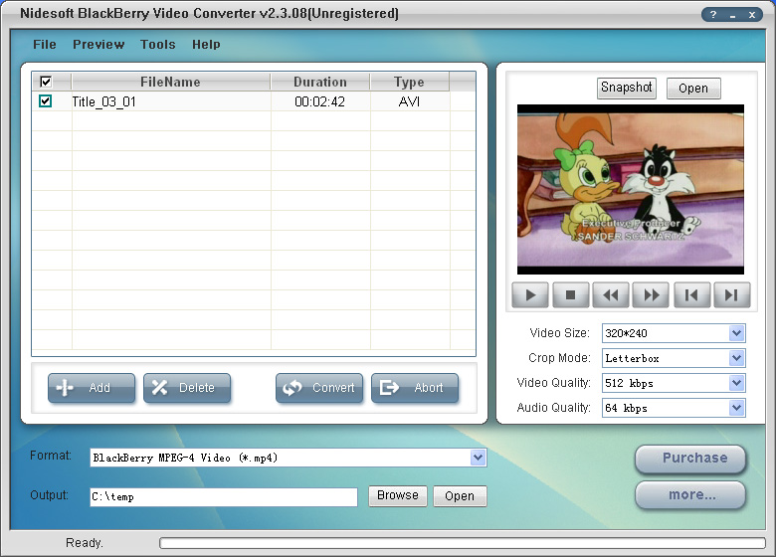Screen dimensions: 776x557
Task: Stop video playback in the preview
Action: (571, 294)
